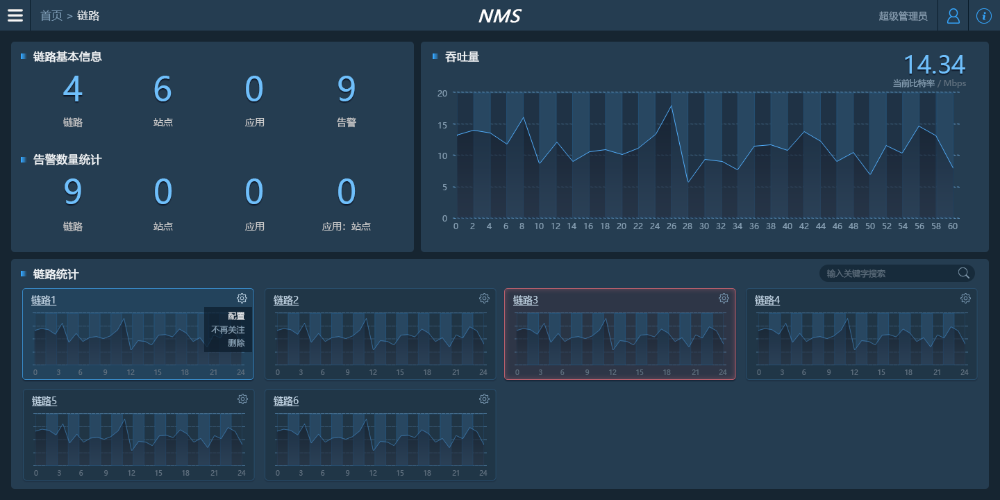The width and height of the screenshot is (1000, 500).
Task: Click the 链路6 title link
Action: point(286,401)
